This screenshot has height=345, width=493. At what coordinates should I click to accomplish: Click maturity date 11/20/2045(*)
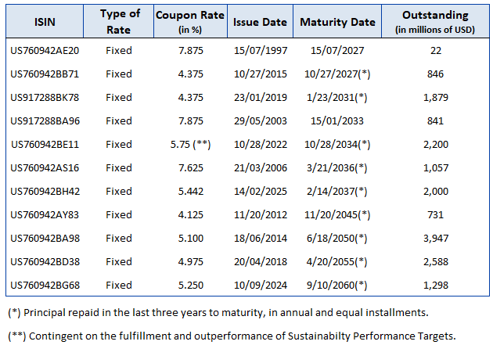[337, 215]
